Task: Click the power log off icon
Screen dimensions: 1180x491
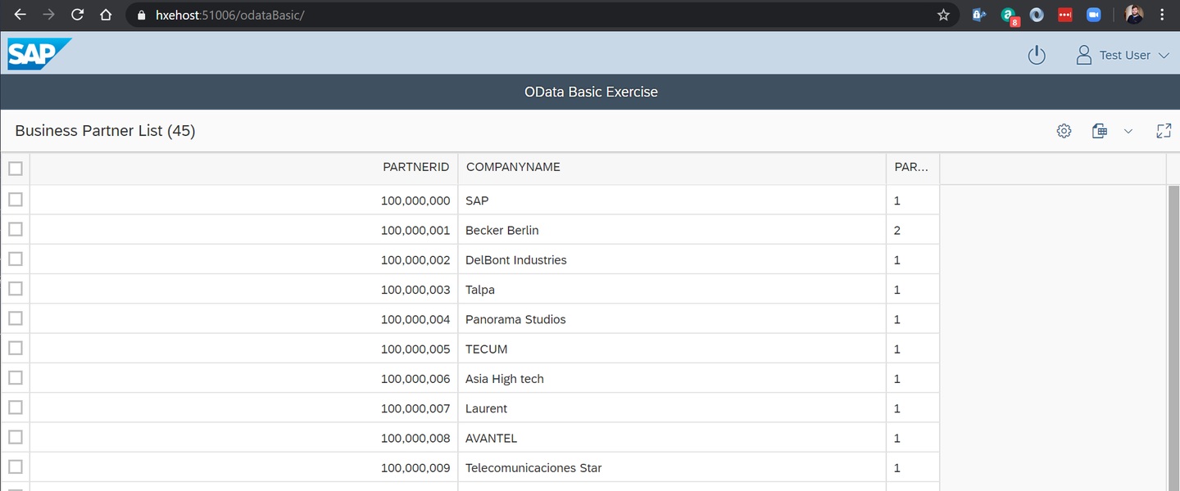Action: pos(1037,55)
